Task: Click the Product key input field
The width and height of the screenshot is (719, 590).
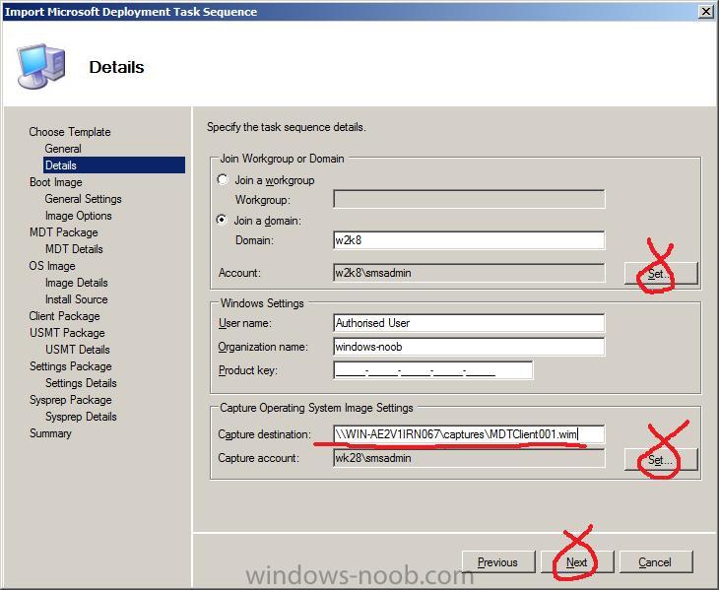Action: point(433,370)
